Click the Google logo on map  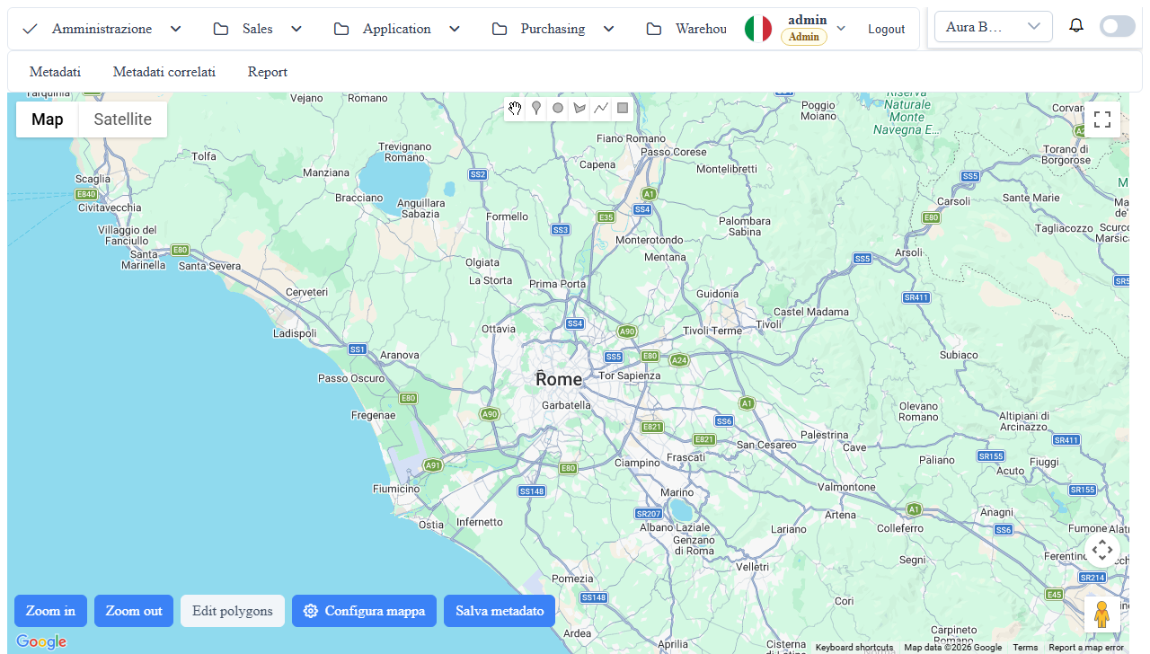click(x=41, y=641)
